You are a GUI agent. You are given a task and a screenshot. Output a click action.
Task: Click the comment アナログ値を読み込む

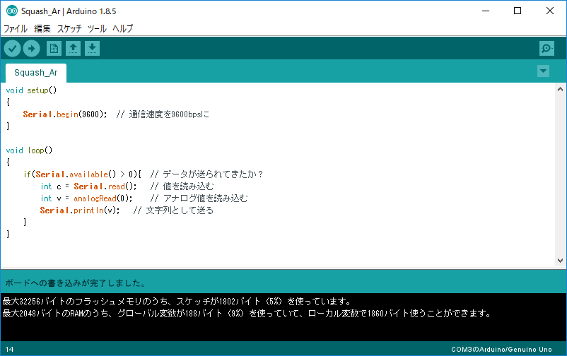coord(206,198)
